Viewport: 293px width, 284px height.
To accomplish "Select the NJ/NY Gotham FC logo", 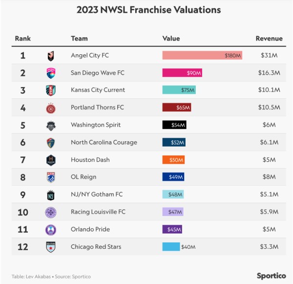I will (51, 195).
